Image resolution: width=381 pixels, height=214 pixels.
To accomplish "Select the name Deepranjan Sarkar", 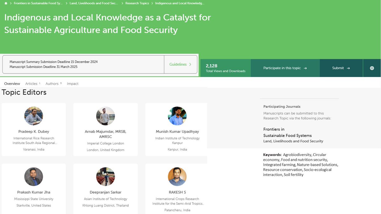I will point(106,192).
